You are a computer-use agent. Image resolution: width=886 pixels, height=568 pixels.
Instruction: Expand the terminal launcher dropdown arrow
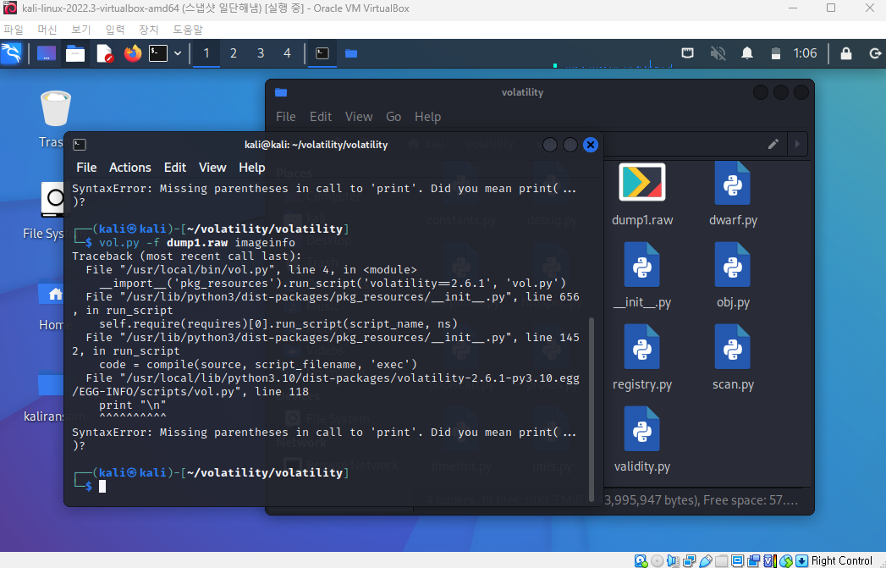pos(178,53)
